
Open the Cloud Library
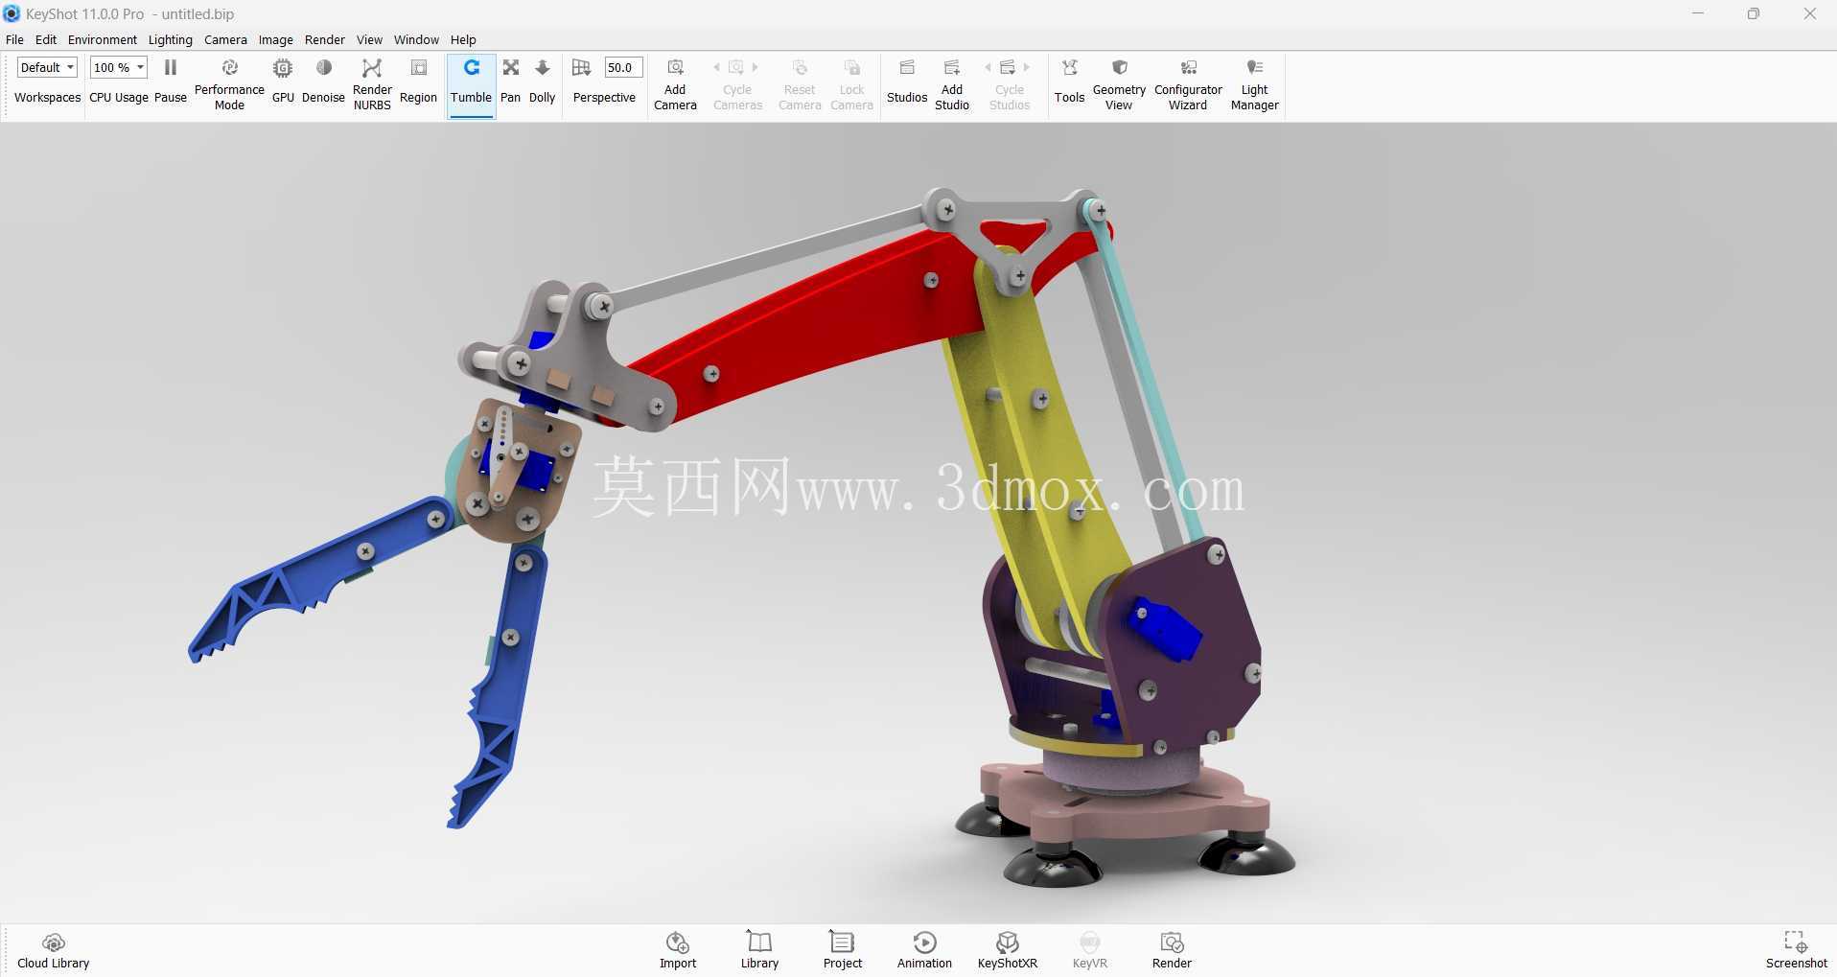pos(54,950)
